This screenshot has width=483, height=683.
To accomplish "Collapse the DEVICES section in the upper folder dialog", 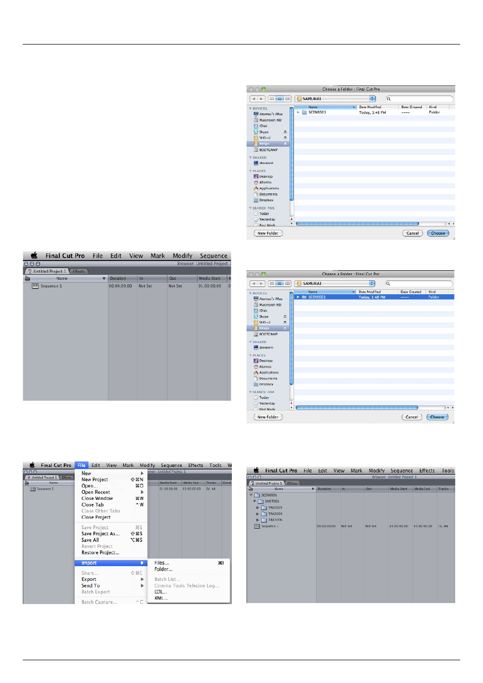I will [x=250, y=108].
